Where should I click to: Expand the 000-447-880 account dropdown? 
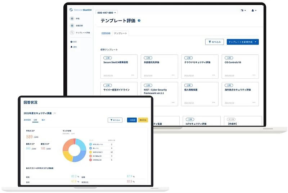107,13
